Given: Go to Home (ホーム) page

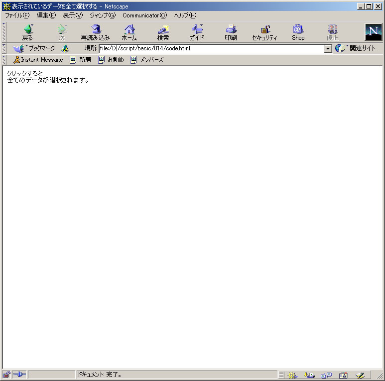Looking at the screenshot, I should pyautogui.click(x=129, y=32).
